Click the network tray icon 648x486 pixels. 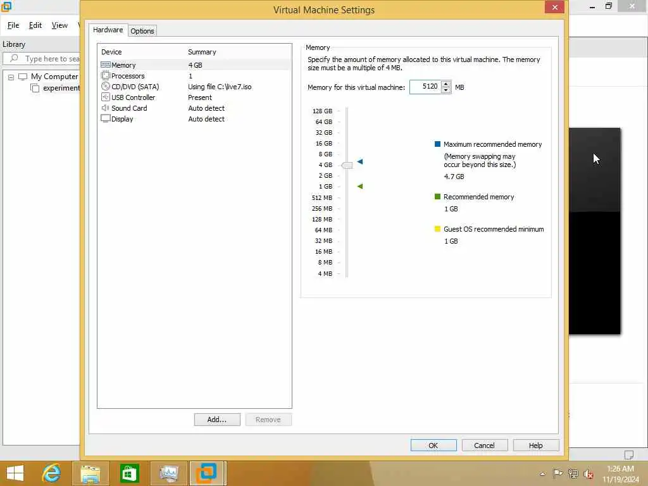[573, 473]
